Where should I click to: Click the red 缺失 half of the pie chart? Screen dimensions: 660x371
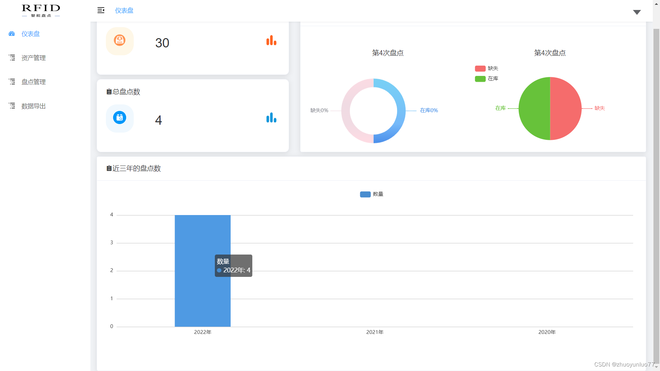click(566, 109)
